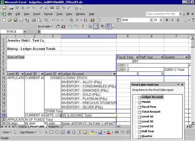The width and height of the screenshot is (195, 141).
Task: Open the Edit menu
Action: point(18,14)
